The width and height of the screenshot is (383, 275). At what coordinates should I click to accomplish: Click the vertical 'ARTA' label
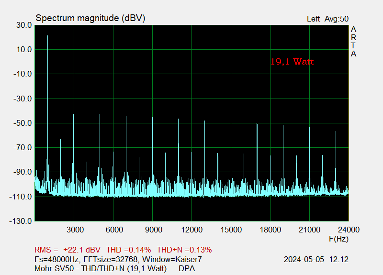point(353,42)
